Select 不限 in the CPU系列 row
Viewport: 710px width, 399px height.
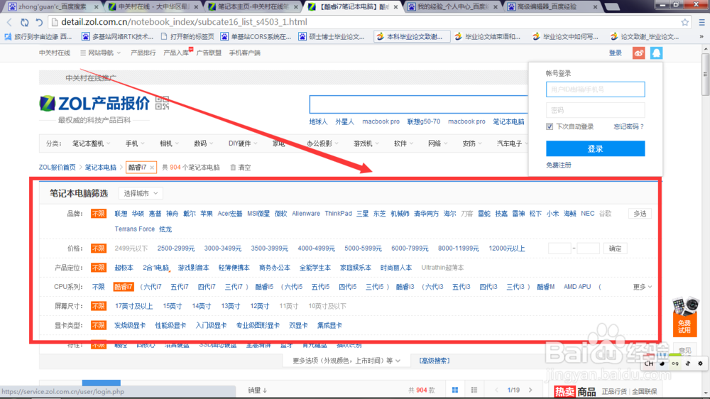[98, 287]
